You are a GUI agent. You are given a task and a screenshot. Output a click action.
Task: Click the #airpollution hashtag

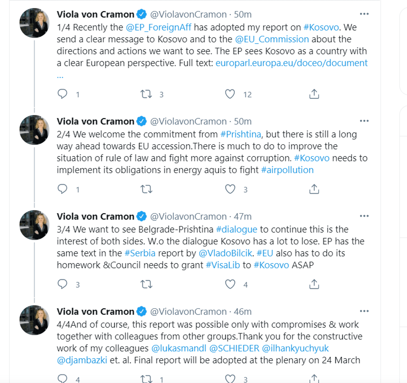(x=287, y=170)
